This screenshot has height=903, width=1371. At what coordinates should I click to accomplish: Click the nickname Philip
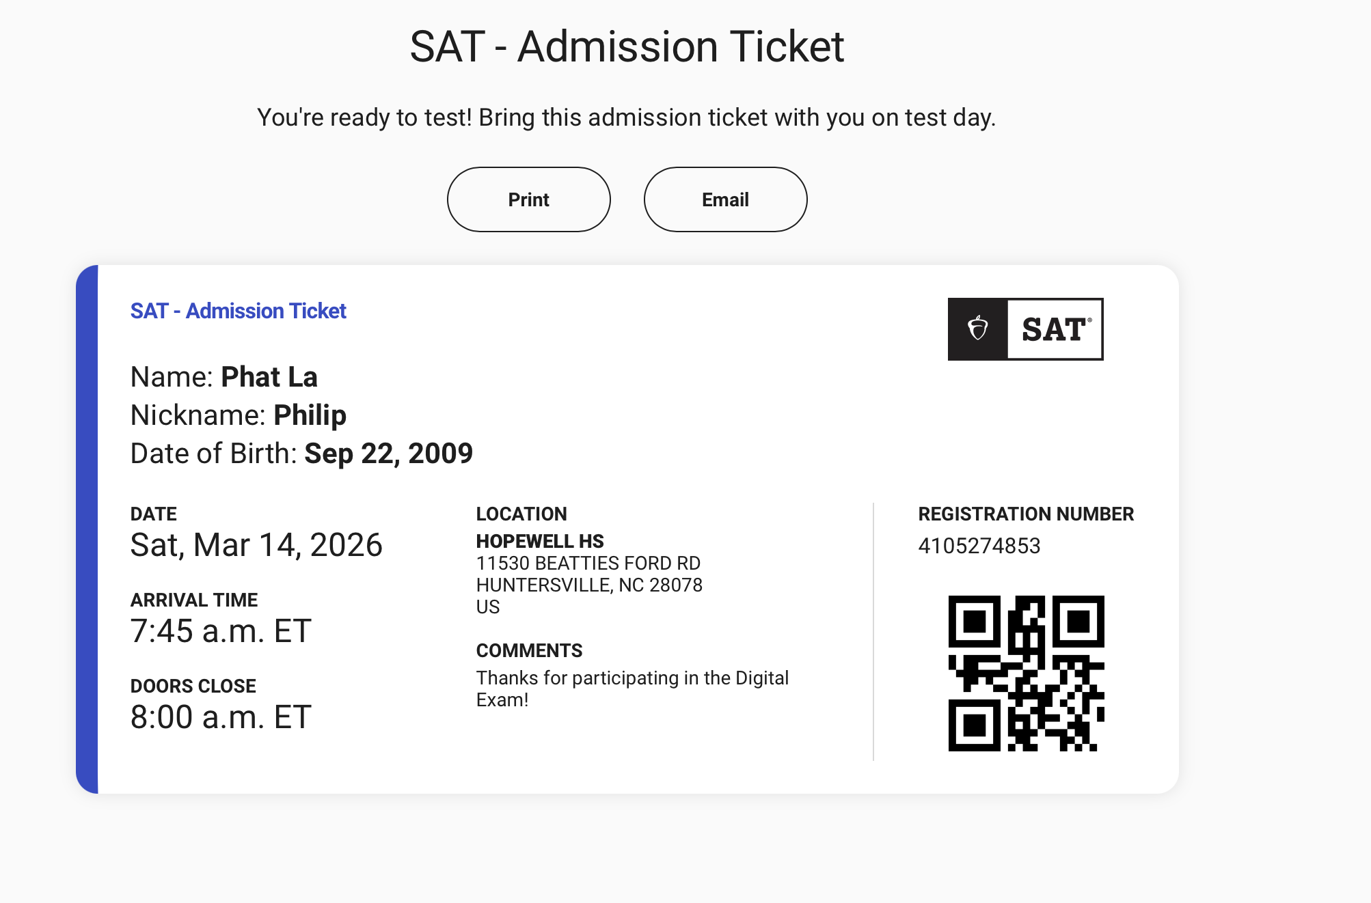310,415
